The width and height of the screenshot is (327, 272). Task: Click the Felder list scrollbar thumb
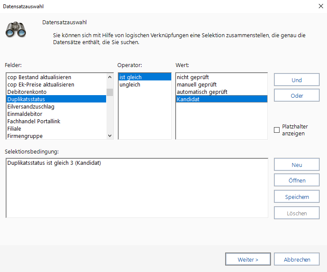click(110, 92)
